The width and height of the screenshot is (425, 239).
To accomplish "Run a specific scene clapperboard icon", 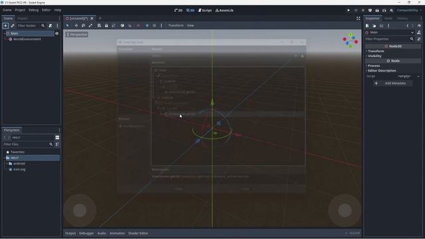I will click(x=384, y=11).
